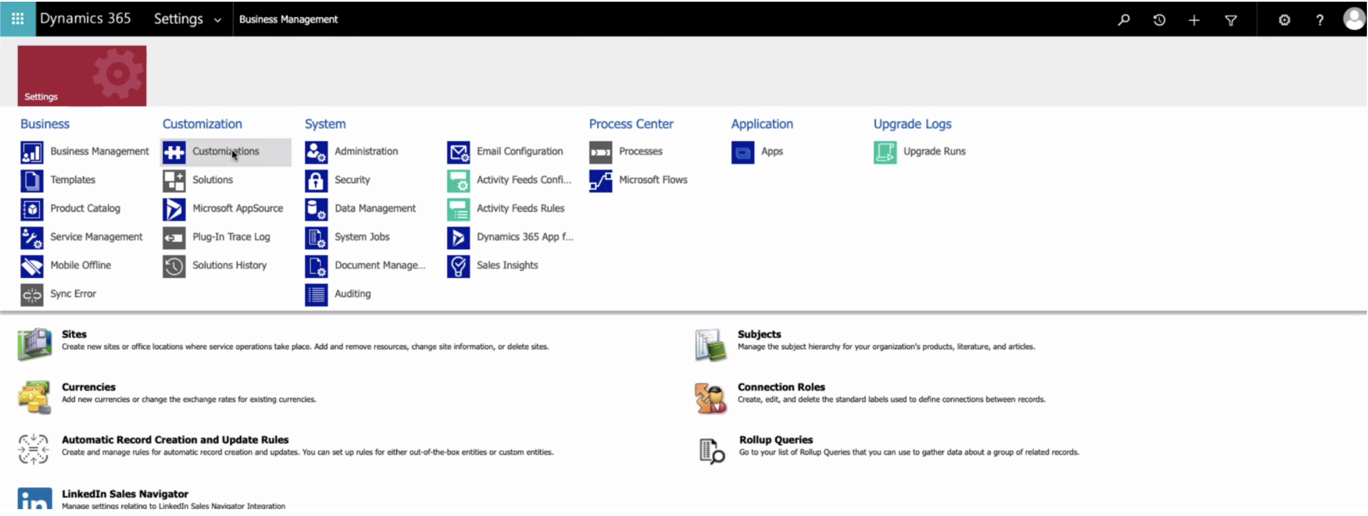Click the Microsoft AppSource icon
The width and height of the screenshot is (1368, 516).
pyautogui.click(x=174, y=209)
